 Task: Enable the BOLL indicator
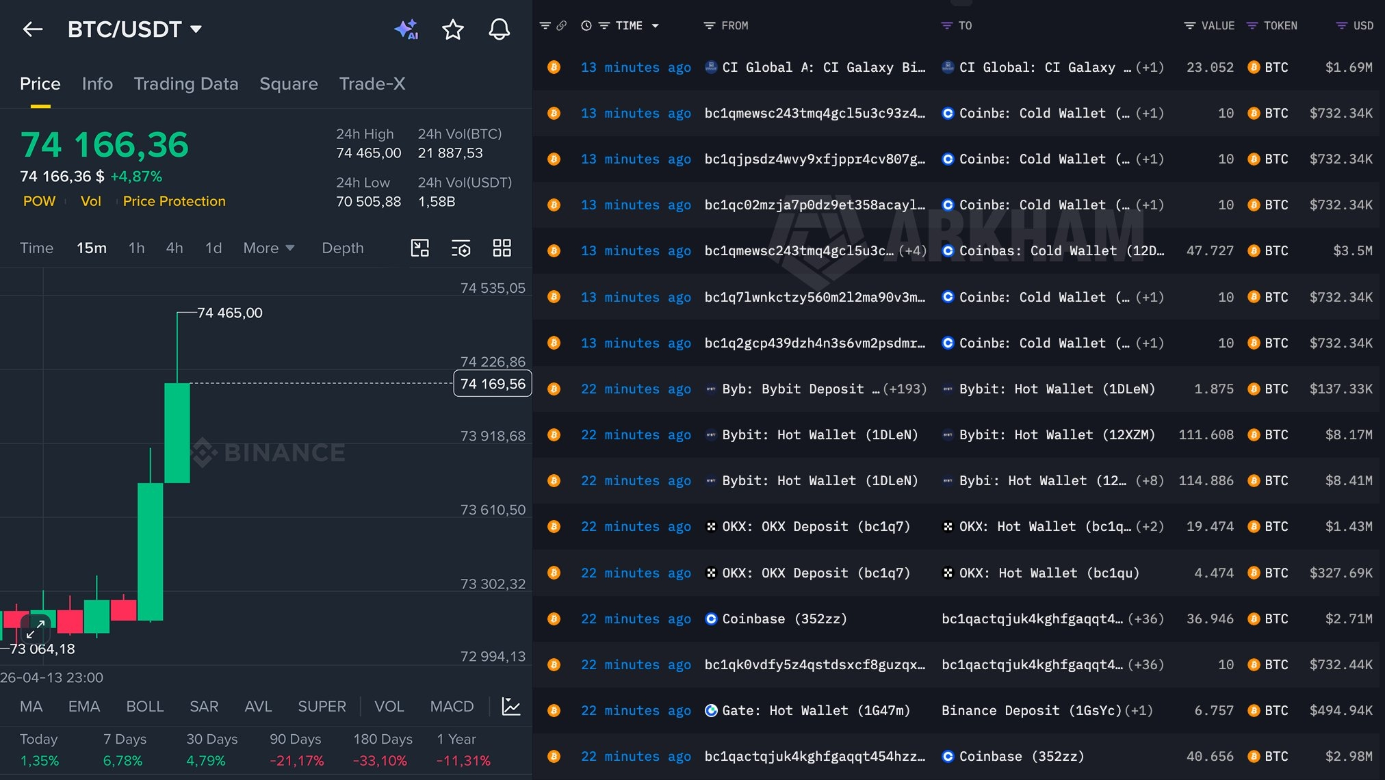[145, 706]
